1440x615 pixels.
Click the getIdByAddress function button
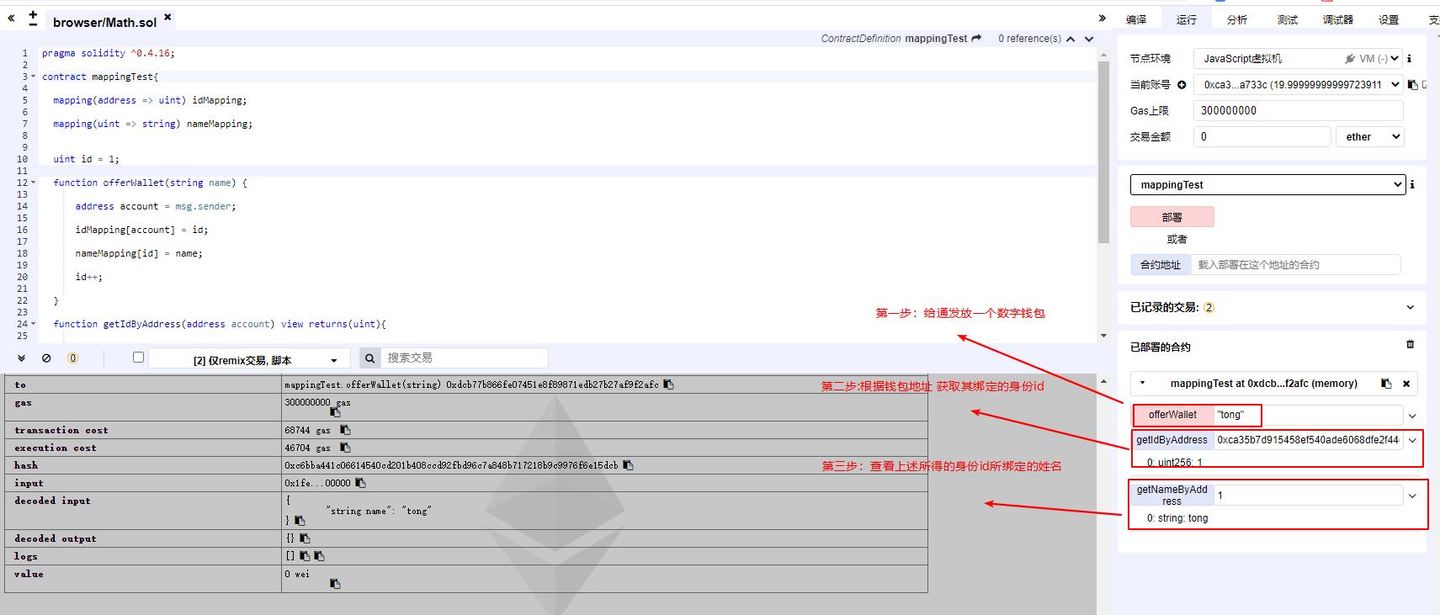[1172, 440]
